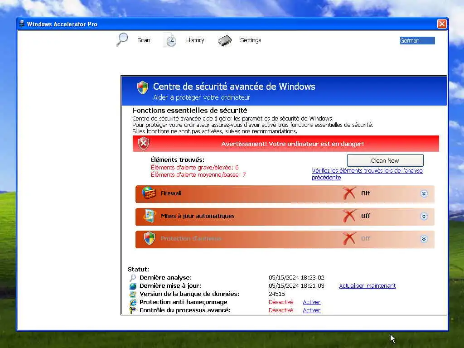Click the Actualiser maintenant link

pos(367,286)
